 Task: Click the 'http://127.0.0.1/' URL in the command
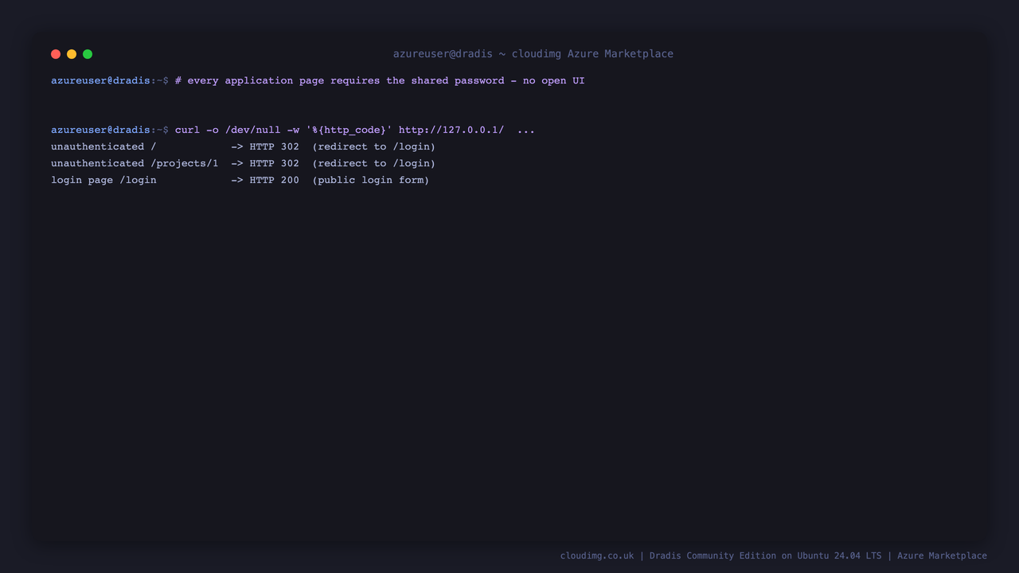tap(451, 130)
